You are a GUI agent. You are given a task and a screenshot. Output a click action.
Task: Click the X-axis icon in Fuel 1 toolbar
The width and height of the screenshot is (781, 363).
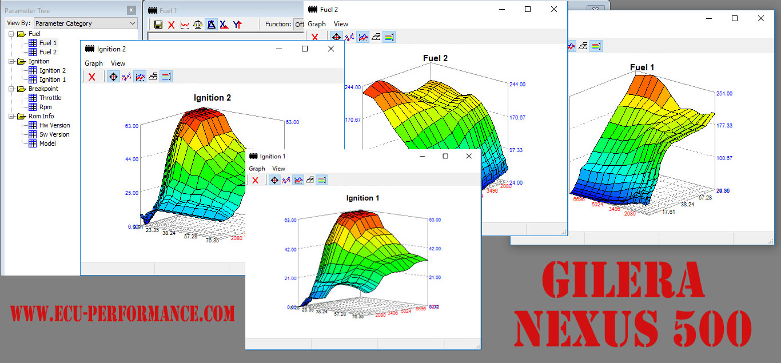pyautogui.click(x=224, y=25)
